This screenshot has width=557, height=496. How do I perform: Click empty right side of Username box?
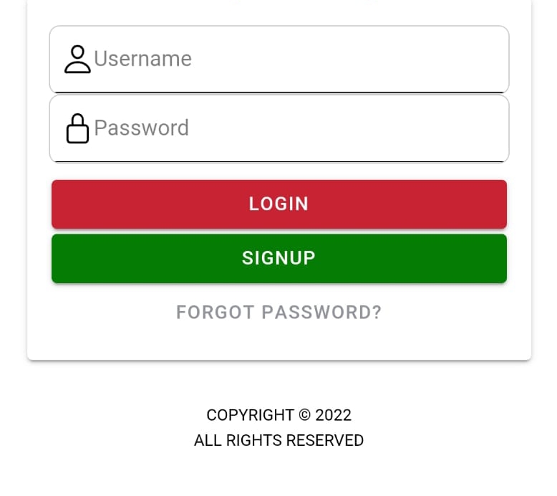tap(391, 59)
